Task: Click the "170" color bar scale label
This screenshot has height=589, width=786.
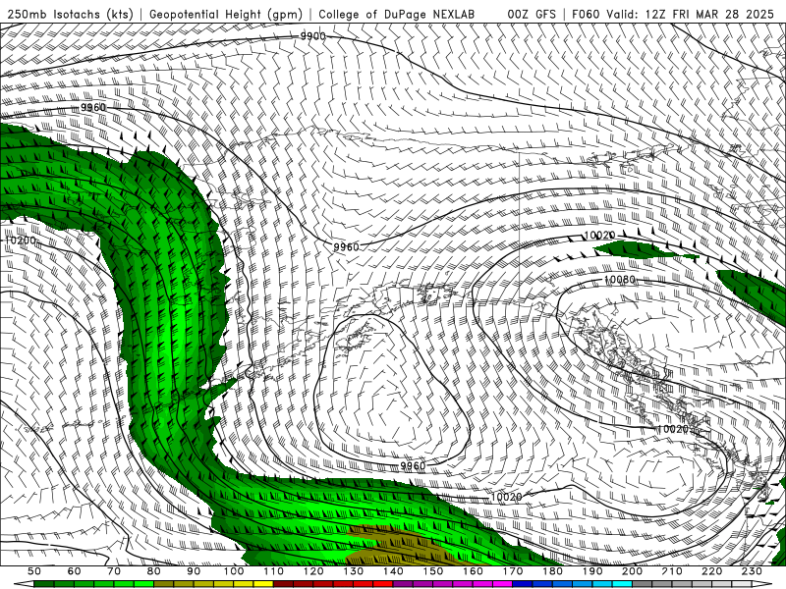Action: coord(512,571)
